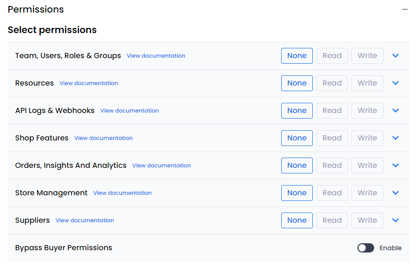The height and width of the screenshot is (266, 416).
Task: Open View documentation for Suppliers
Action: coord(85,220)
